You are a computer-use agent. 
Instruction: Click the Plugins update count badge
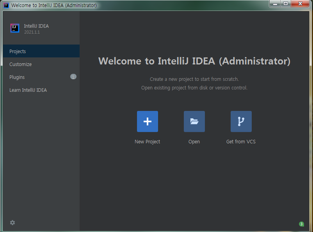73,77
